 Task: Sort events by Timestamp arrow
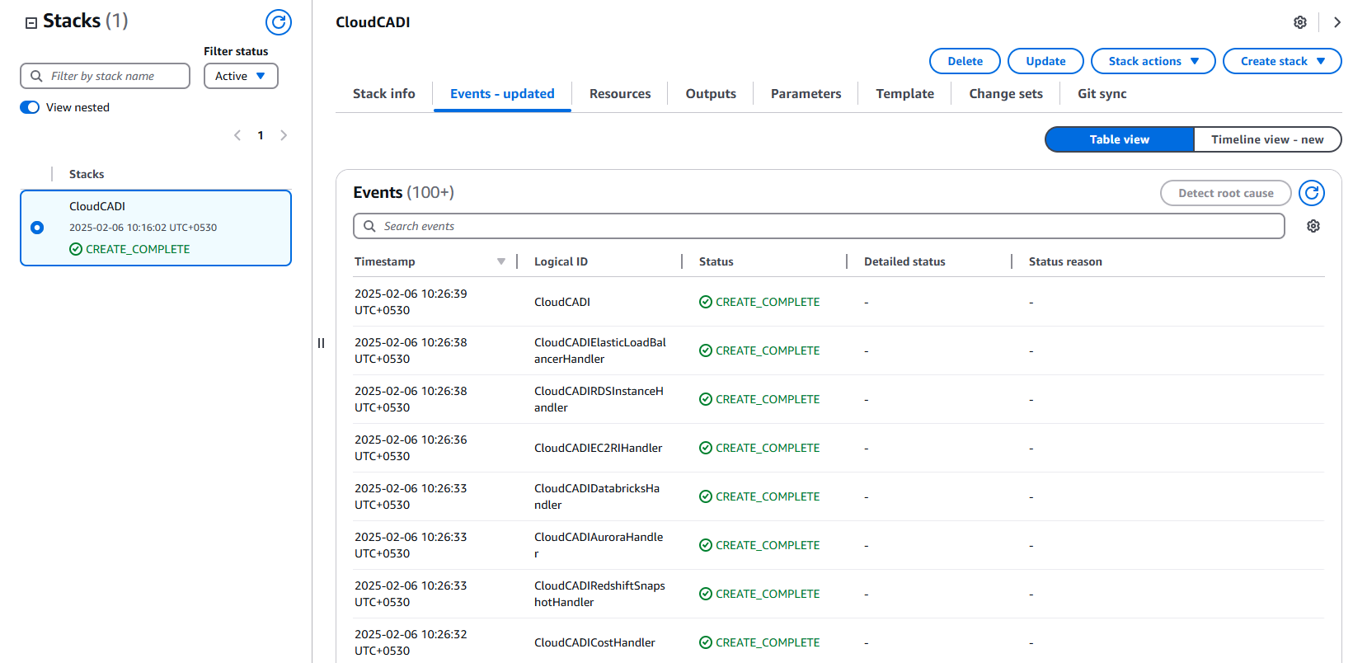click(501, 261)
